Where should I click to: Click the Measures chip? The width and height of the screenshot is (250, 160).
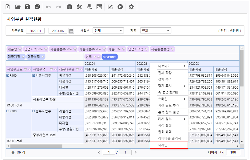tap(109, 57)
